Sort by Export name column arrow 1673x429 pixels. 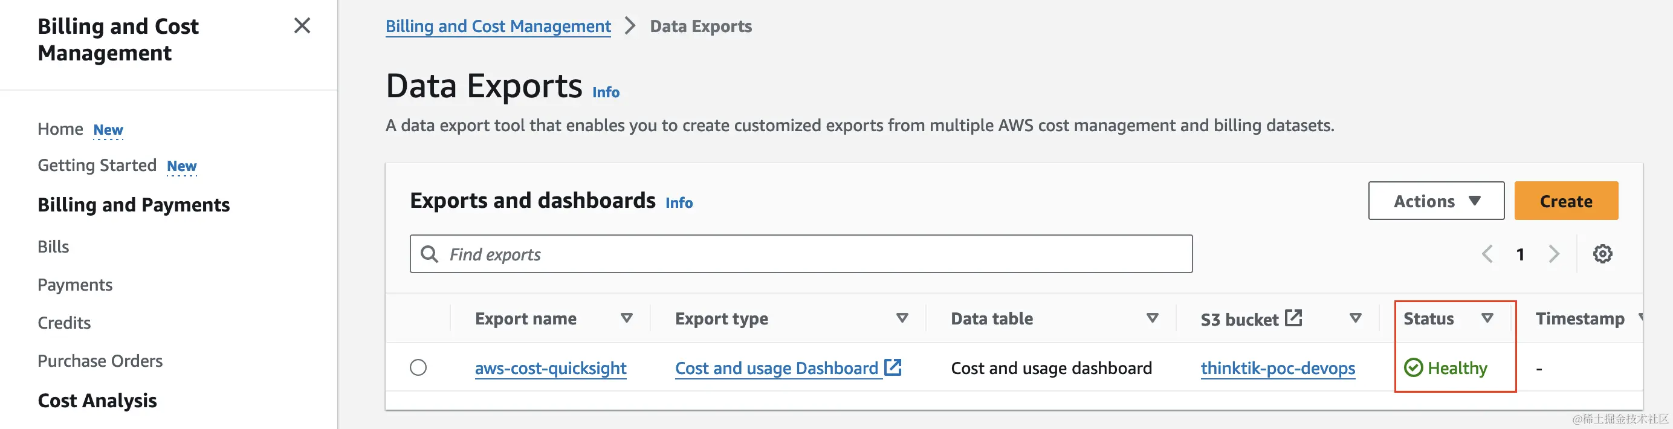pos(626,318)
